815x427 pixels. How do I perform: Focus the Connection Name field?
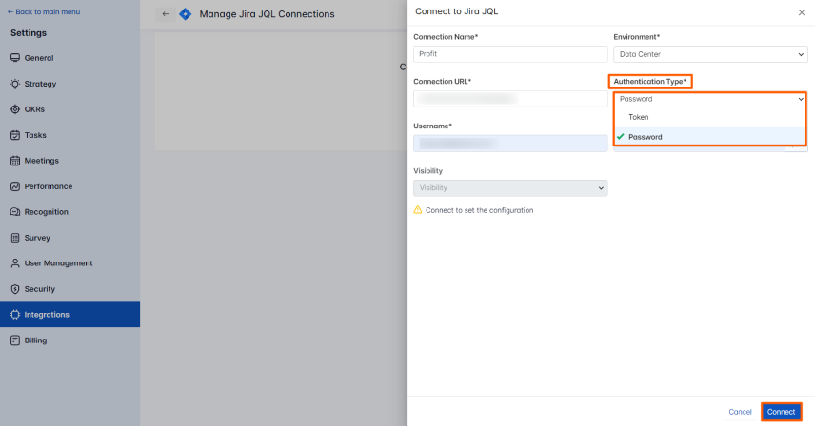pos(510,54)
